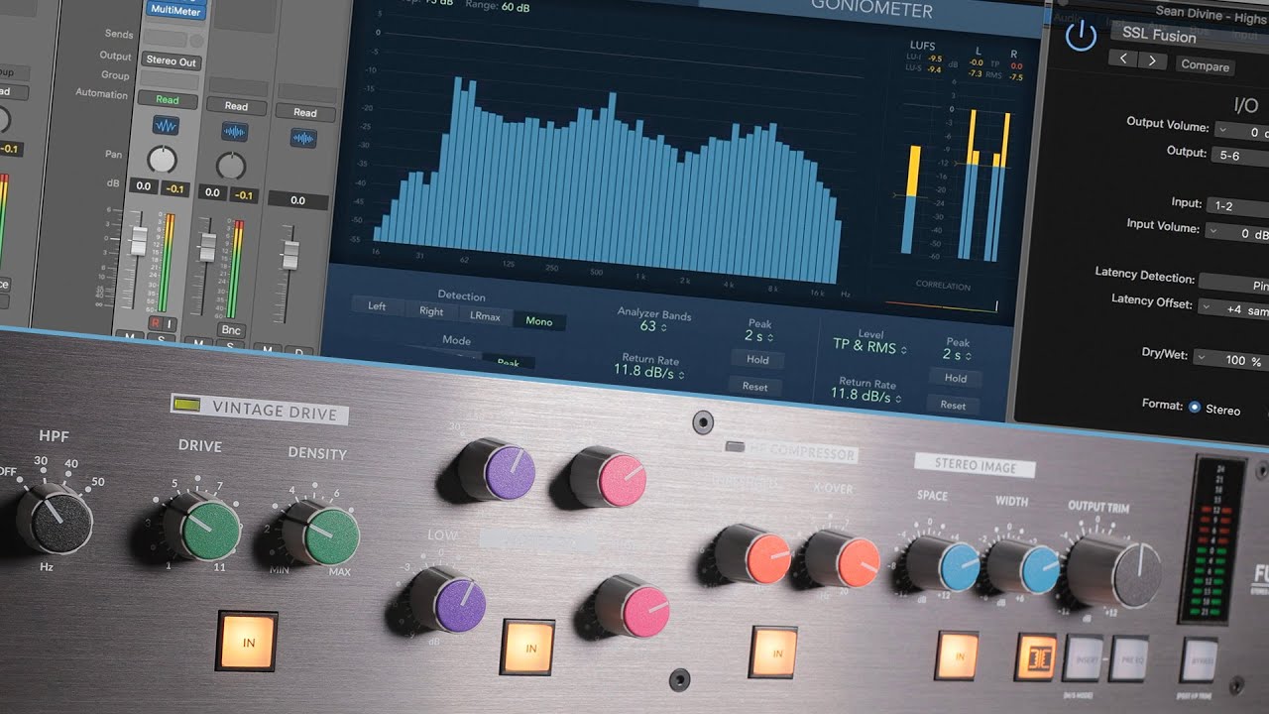
Task: Select Left detection mode
Action: tap(377, 306)
